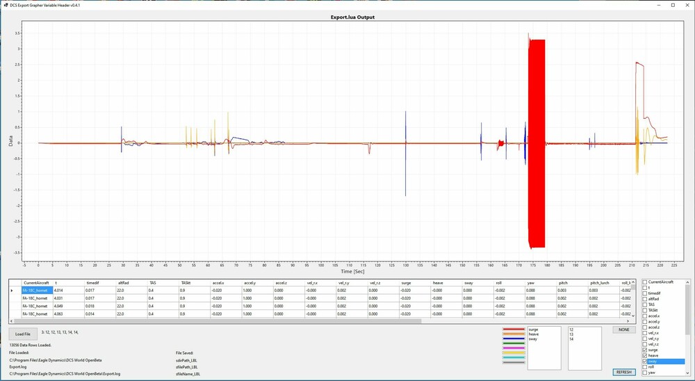Select the timedif cell showing 0.014

101,314
